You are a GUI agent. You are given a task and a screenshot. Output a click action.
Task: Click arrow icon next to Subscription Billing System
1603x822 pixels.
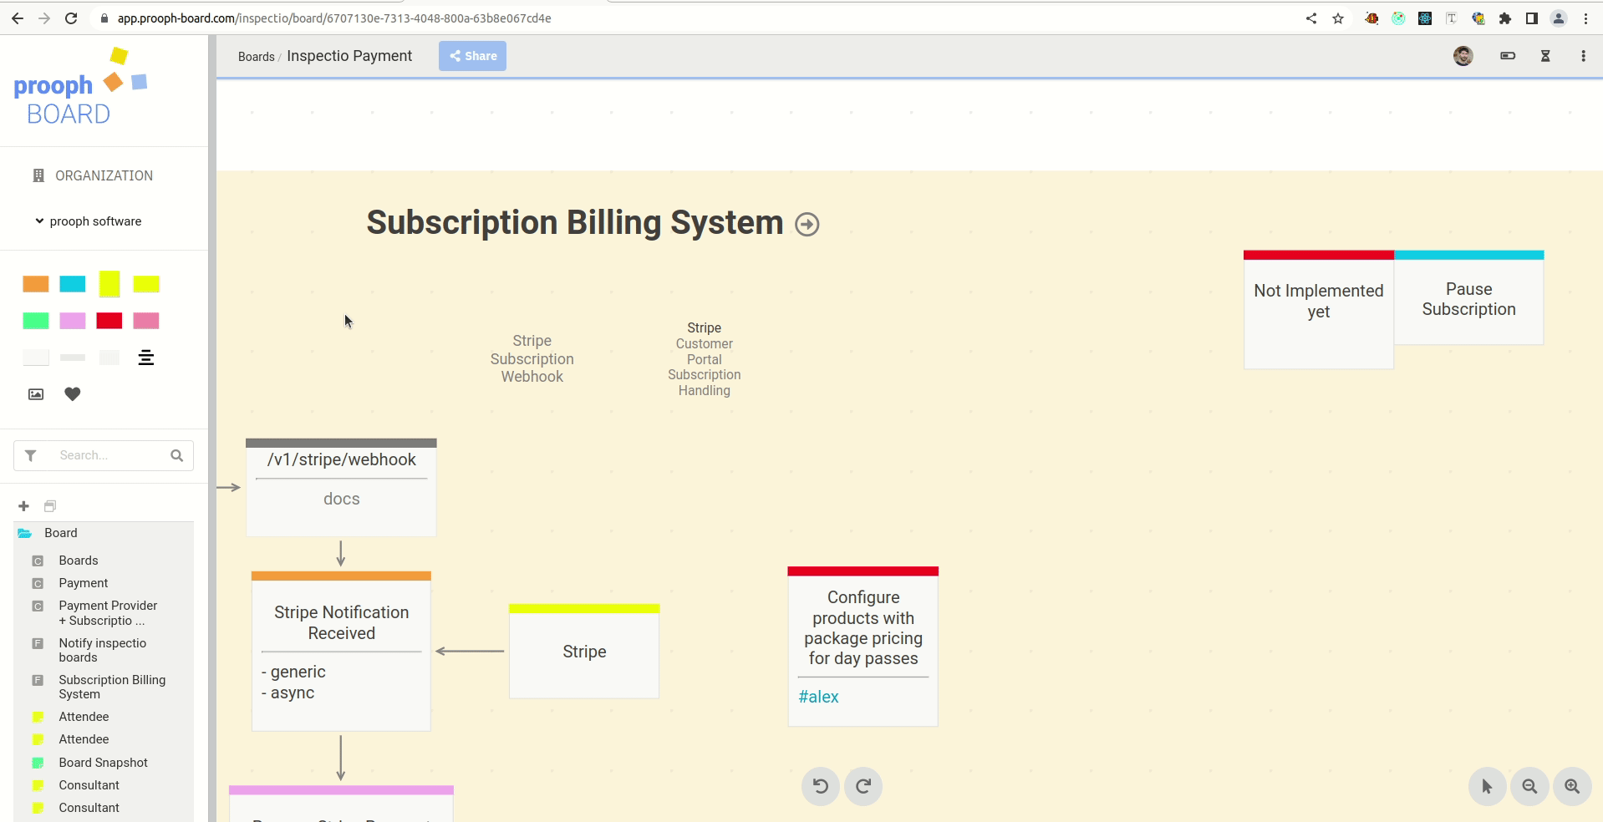click(807, 225)
